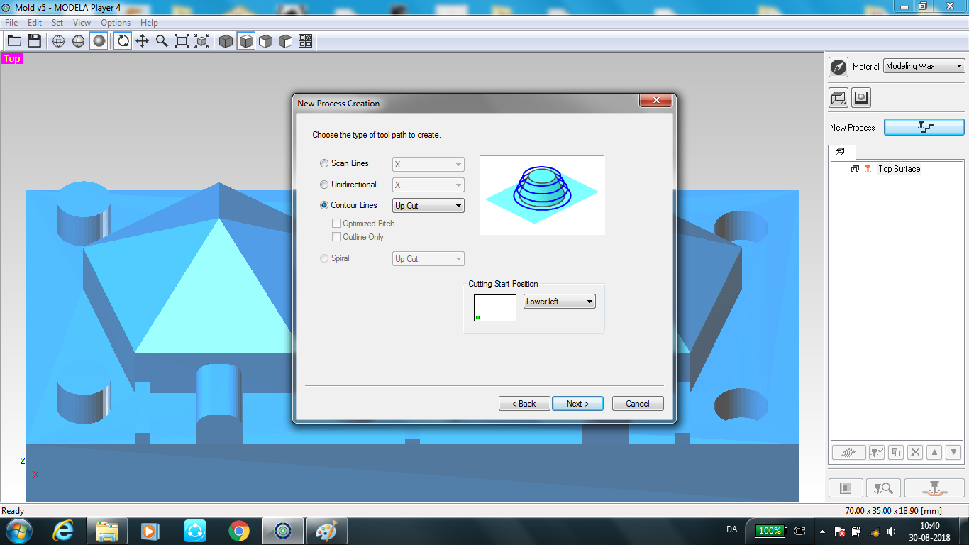Open Paint from the taskbar

point(326,531)
